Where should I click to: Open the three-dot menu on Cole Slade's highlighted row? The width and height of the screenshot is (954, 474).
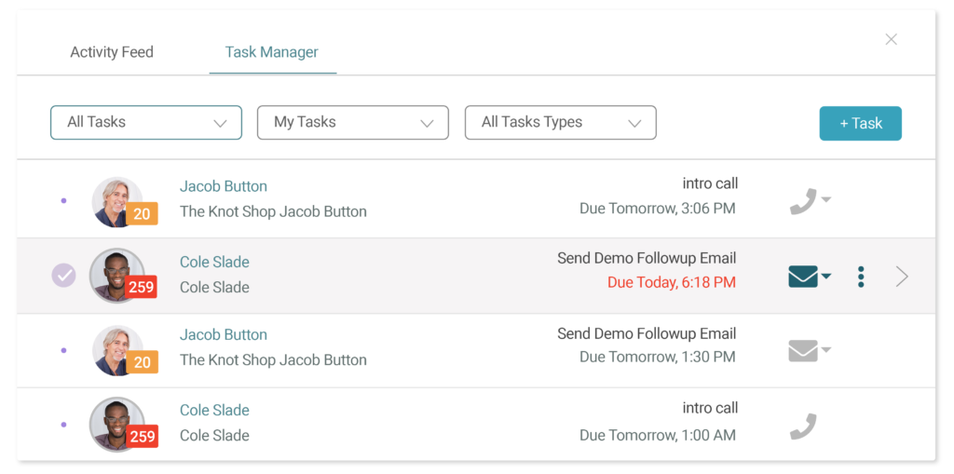coord(861,277)
